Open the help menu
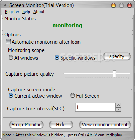This screenshot has height=140, width=135. (26, 12)
